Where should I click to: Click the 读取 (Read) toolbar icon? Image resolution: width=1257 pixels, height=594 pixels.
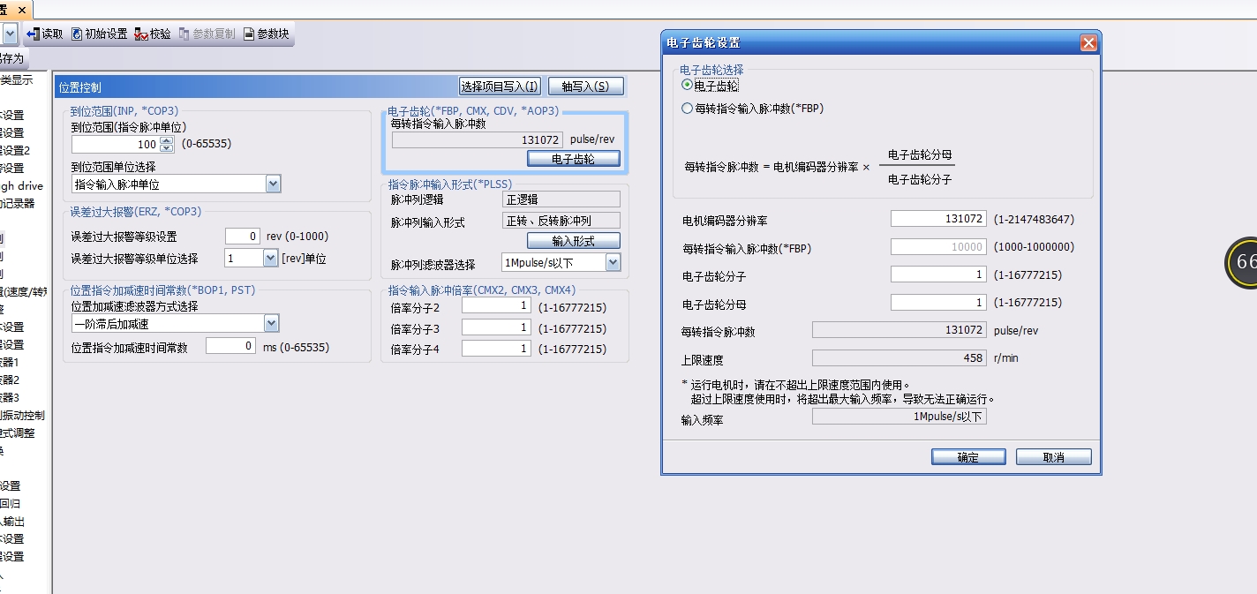coord(34,34)
